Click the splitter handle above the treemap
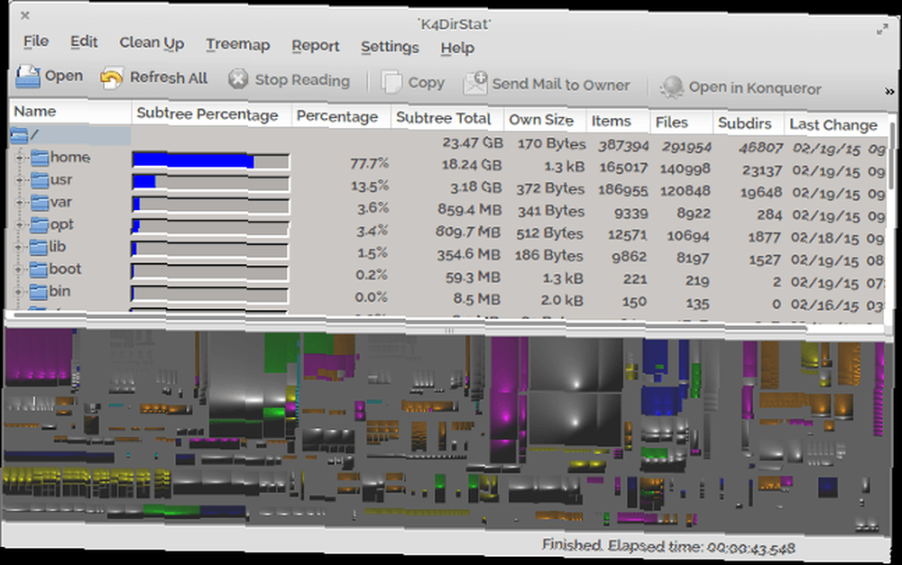 coord(449,331)
